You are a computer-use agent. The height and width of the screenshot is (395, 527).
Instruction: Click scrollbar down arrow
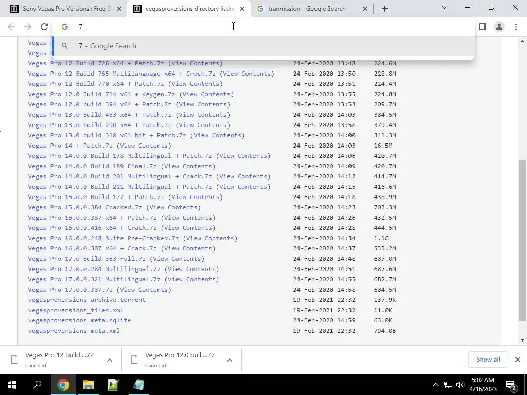(x=522, y=340)
